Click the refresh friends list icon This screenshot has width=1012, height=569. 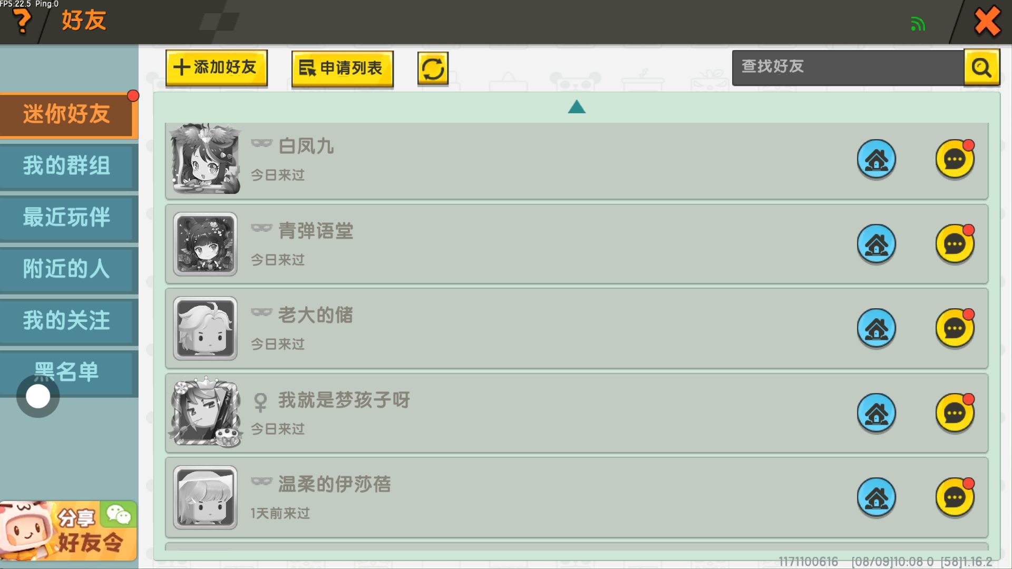click(x=433, y=68)
